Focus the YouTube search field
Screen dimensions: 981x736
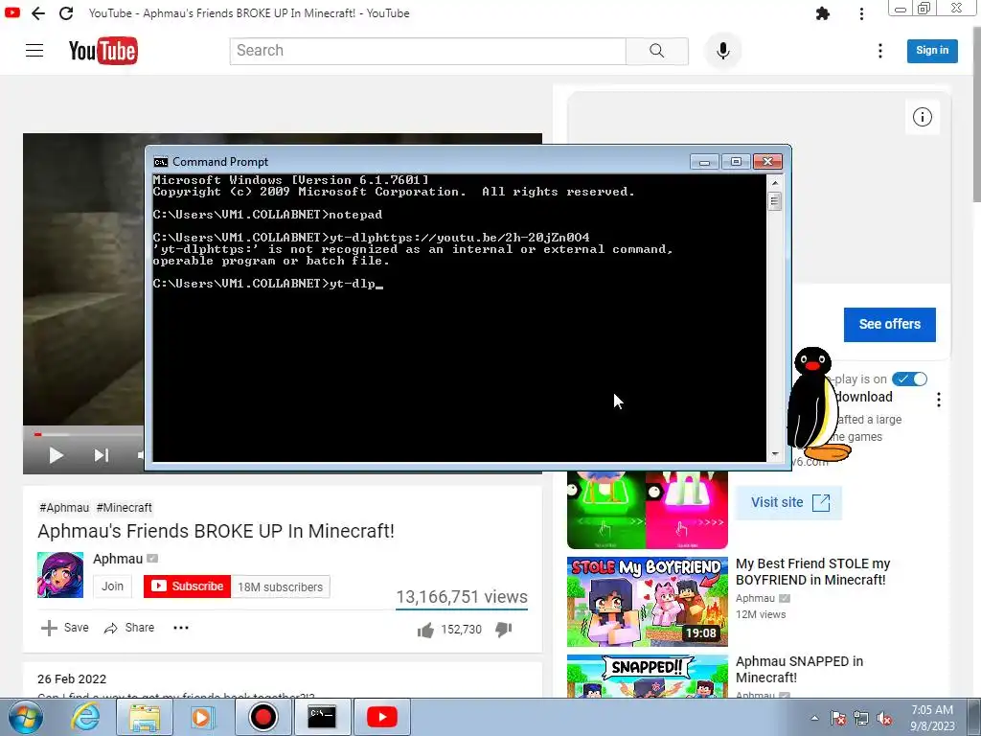coord(427,51)
